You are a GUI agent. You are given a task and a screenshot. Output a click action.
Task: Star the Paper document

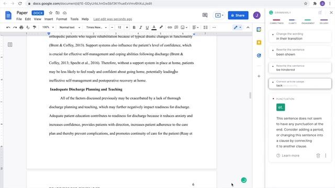51,13
